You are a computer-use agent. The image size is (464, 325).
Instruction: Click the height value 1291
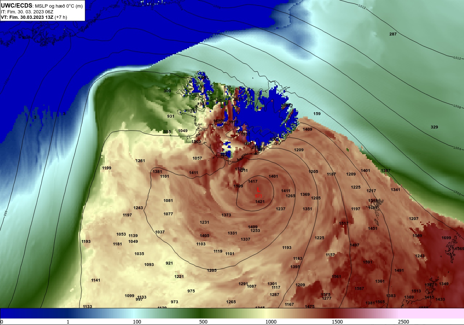[x=243, y=284]
